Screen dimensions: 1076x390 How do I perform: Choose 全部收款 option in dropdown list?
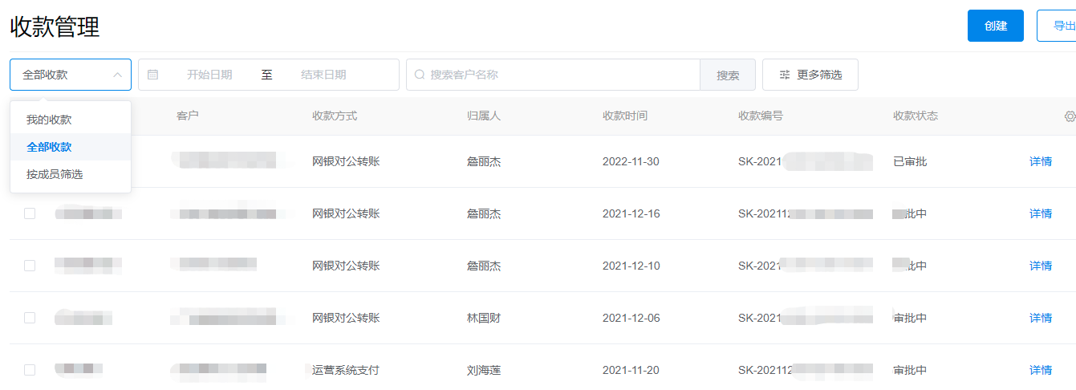click(49, 147)
